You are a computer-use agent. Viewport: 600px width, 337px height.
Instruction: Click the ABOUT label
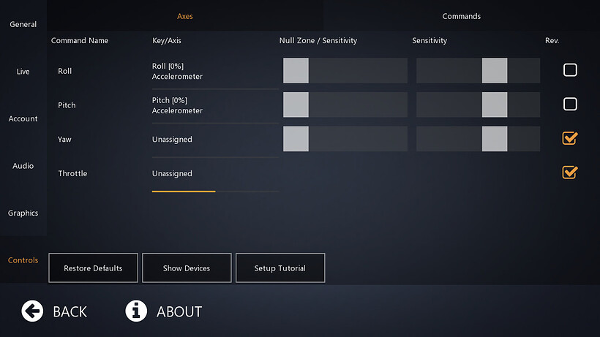[x=179, y=311]
